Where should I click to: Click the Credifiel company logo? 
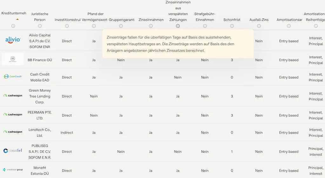pos(13,151)
